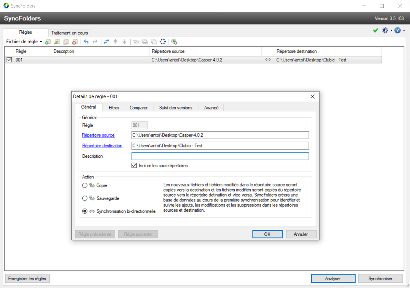Viewport: 410px width, 288px height.
Task: Click the Règle suivante button
Action: 138,234
